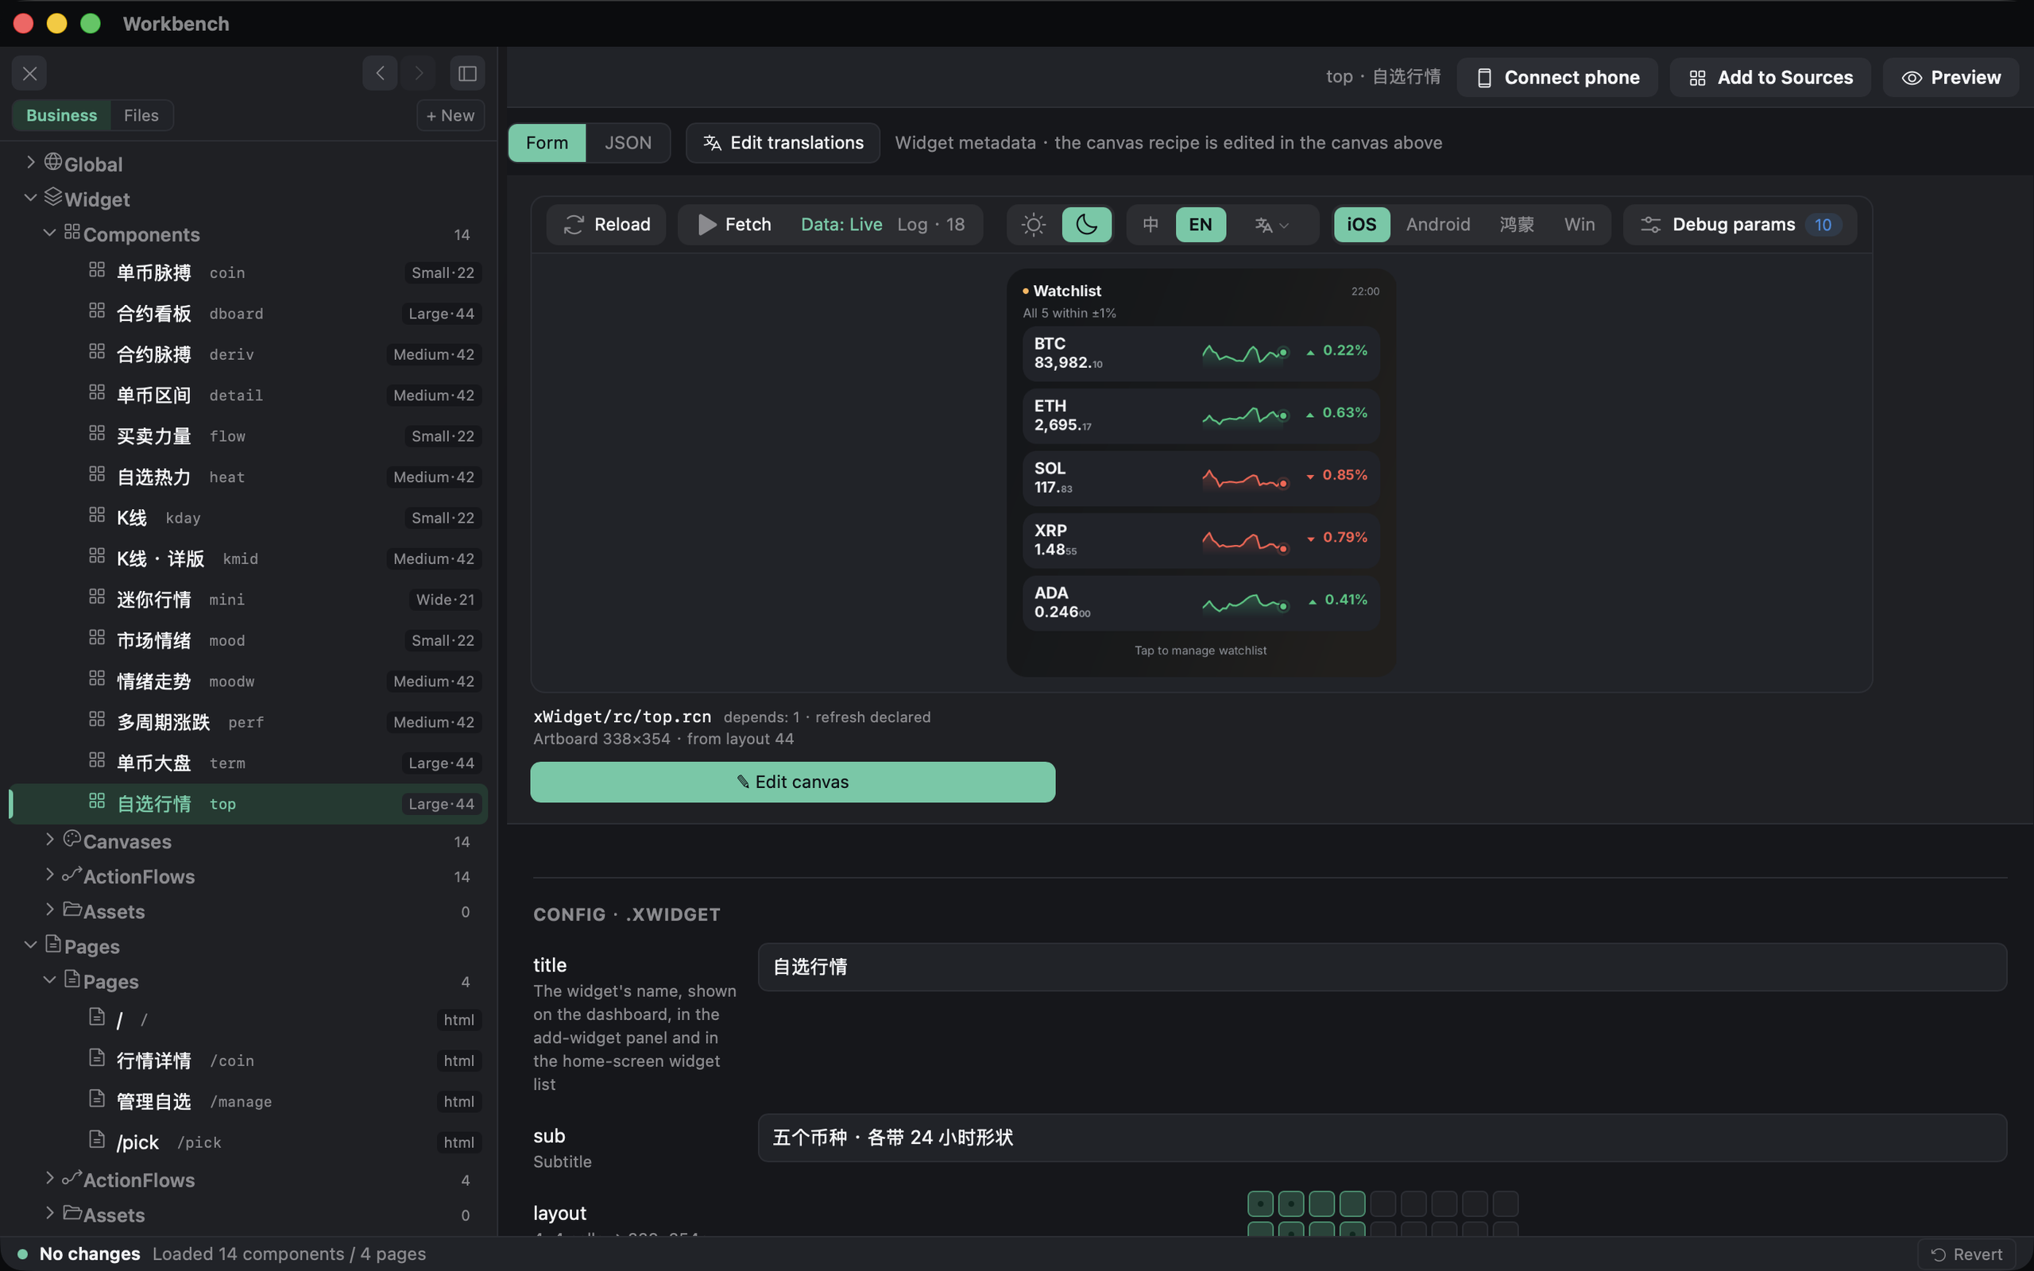This screenshot has height=1271, width=2034.
Task: Click the sub subtitle input field
Action: coord(1382,1138)
